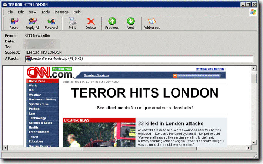Open the File menu
This screenshot has width=263, height=164.
10,12
